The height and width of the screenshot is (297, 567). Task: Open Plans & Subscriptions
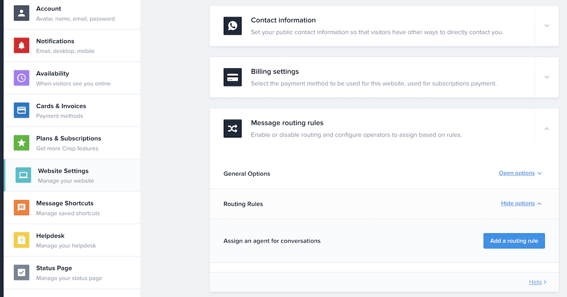[x=72, y=143]
